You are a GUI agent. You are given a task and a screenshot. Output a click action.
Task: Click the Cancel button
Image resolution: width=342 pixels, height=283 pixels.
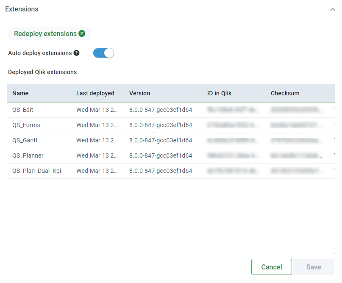tap(272, 267)
